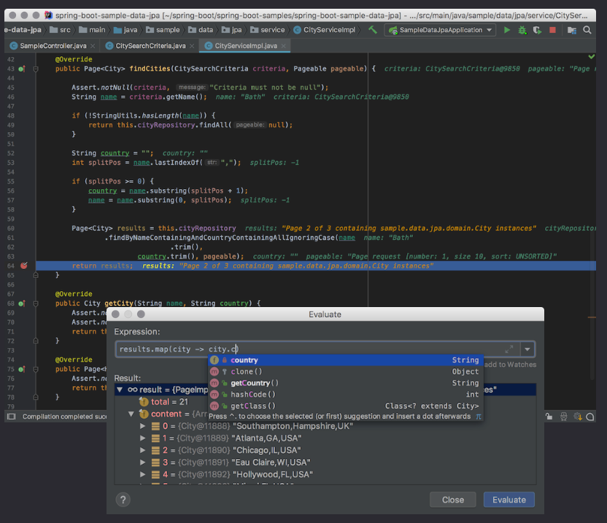The height and width of the screenshot is (523, 607).
Task: Select clone() completion suggestion
Action: [x=346, y=371]
